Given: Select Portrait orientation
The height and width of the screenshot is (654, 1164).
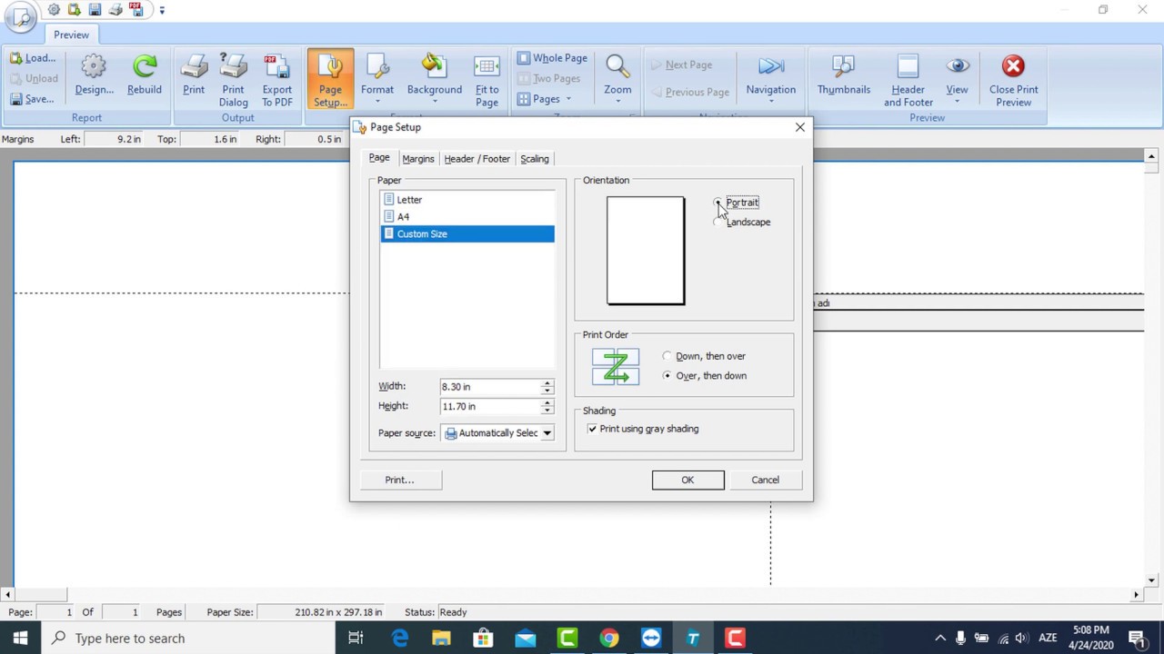Looking at the screenshot, I should coord(737,203).
